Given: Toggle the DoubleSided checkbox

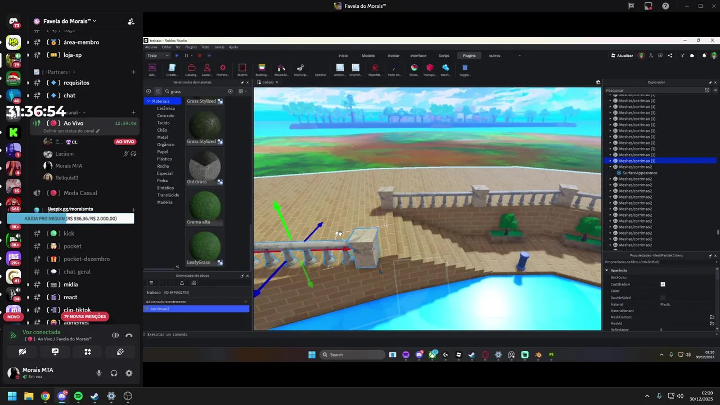Looking at the screenshot, I should click(x=663, y=298).
